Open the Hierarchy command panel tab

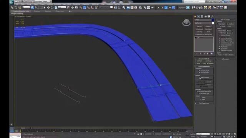[x=202, y=16]
